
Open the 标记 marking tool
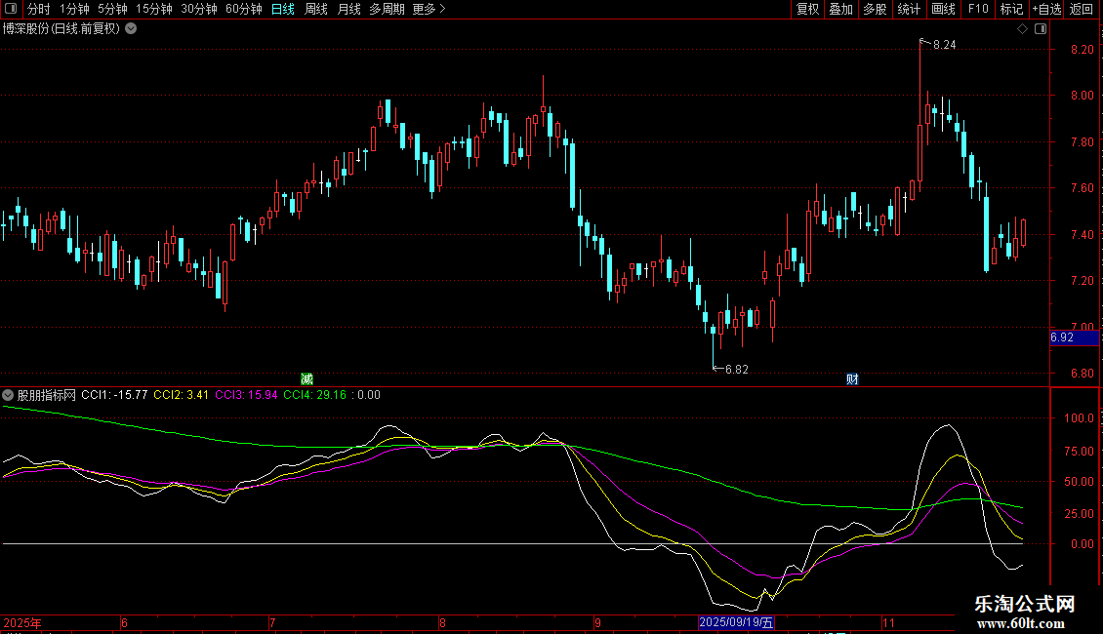(1011, 9)
